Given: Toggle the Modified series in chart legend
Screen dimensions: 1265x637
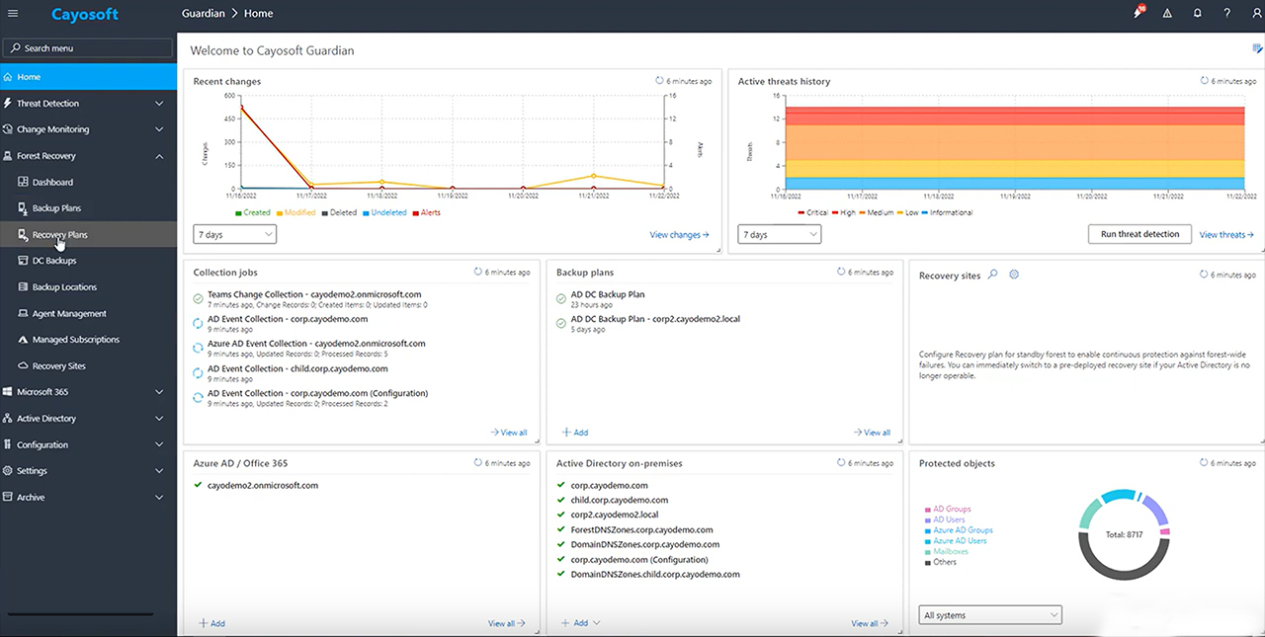Looking at the screenshot, I should coord(295,212).
